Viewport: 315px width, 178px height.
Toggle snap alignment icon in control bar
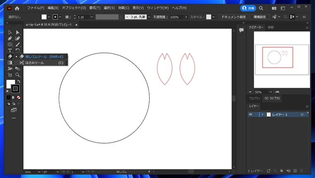[292, 17]
